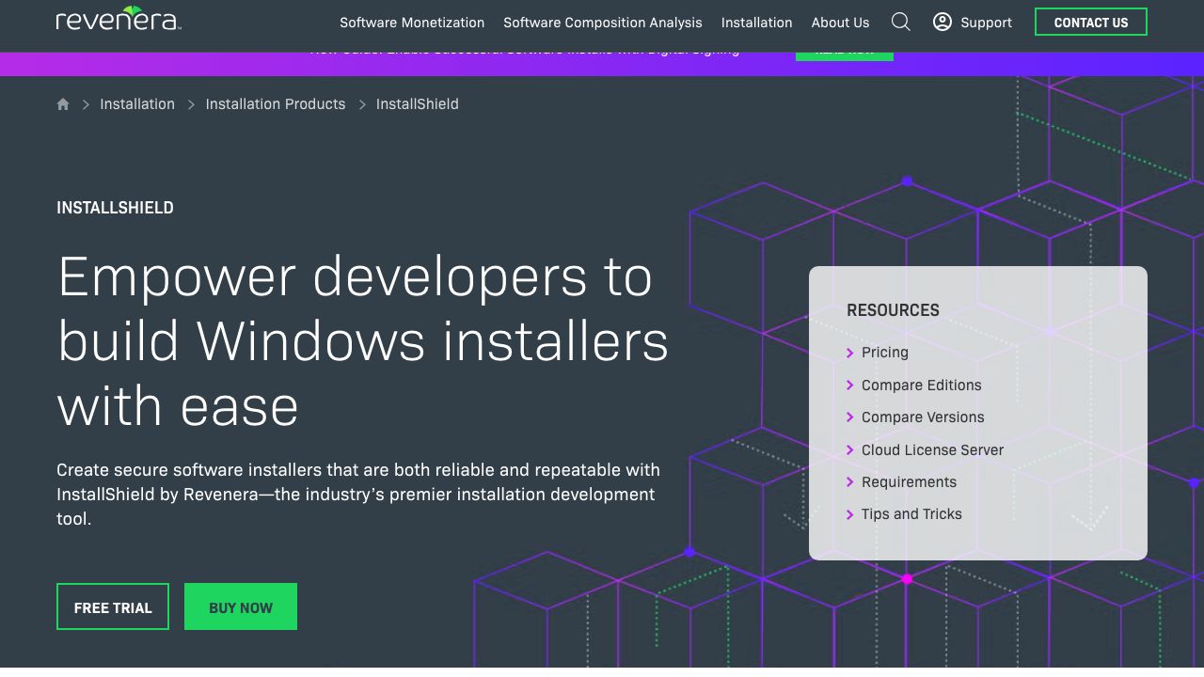Image resolution: width=1204 pixels, height=677 pixels.
Task: Click the chevron arrow beside Cloud License Server
Action: 850,450
